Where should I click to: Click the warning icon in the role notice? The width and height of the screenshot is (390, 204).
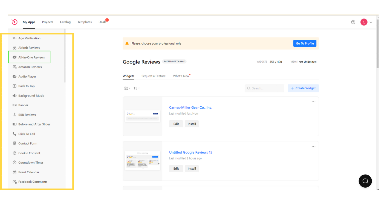coord(127,43)
